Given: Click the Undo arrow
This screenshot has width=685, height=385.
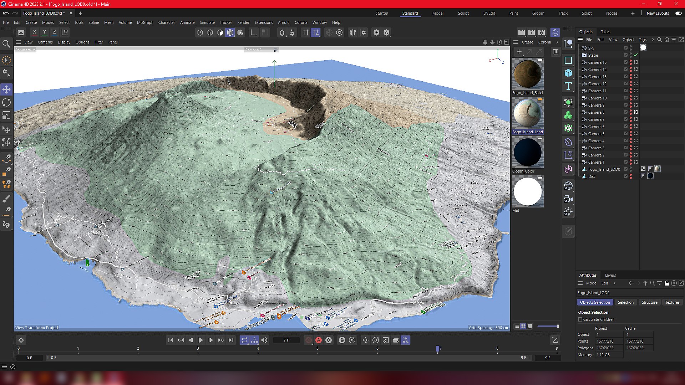Looking at the screenshot, I should (6, 13).
